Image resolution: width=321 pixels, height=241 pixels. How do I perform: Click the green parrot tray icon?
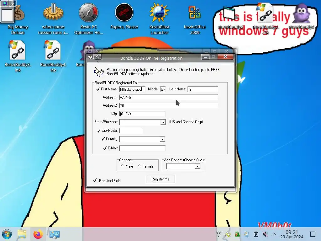237,234
